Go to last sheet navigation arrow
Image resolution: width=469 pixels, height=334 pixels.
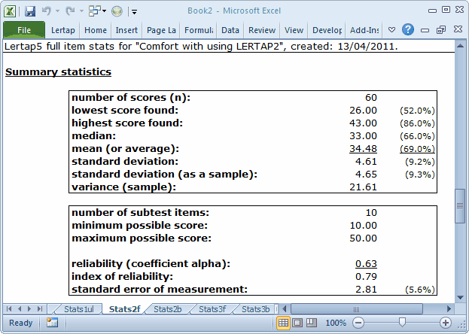click(40, 309)
